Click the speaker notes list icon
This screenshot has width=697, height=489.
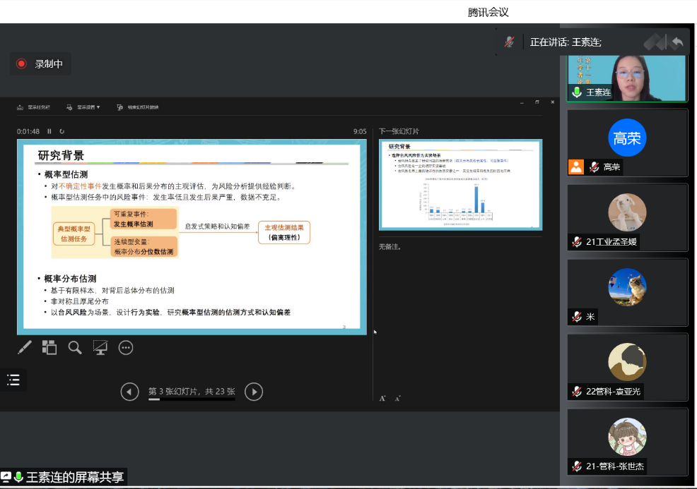13,380
